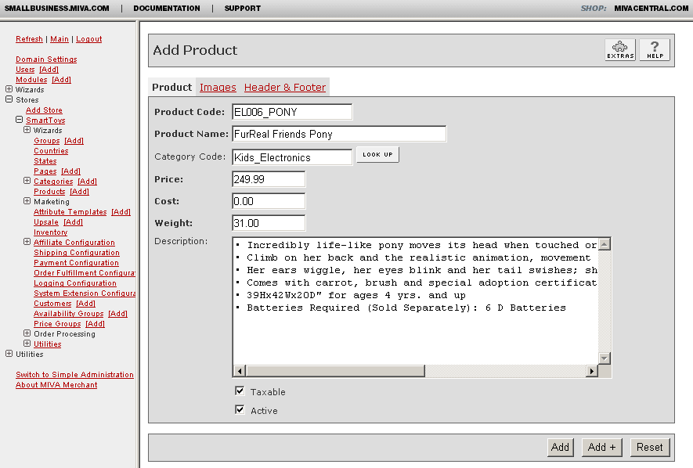Open Shipping Configuration link
693x468 pixels.
tap(77, 252)
